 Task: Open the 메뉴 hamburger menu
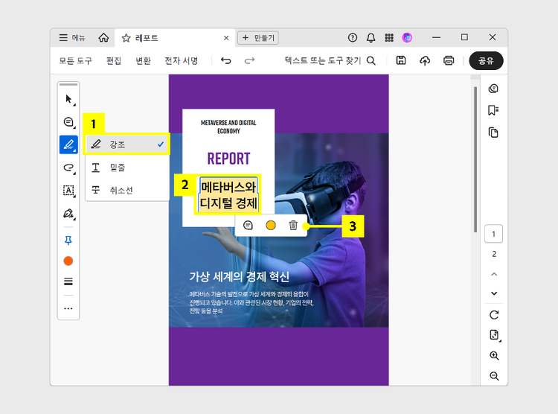point(72,38)
